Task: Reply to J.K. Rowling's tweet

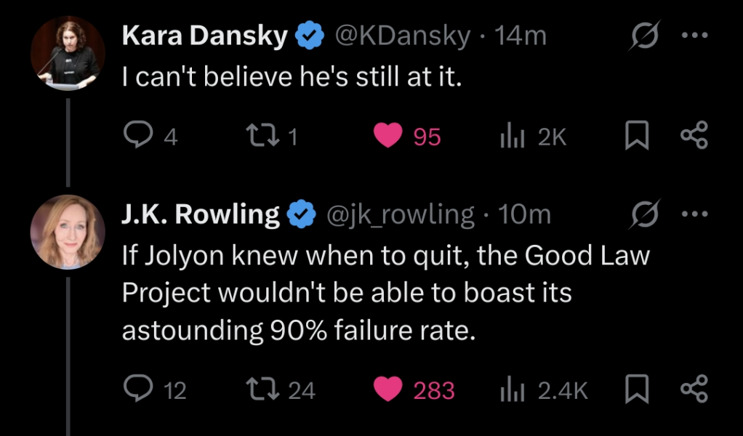Action: 136,390
